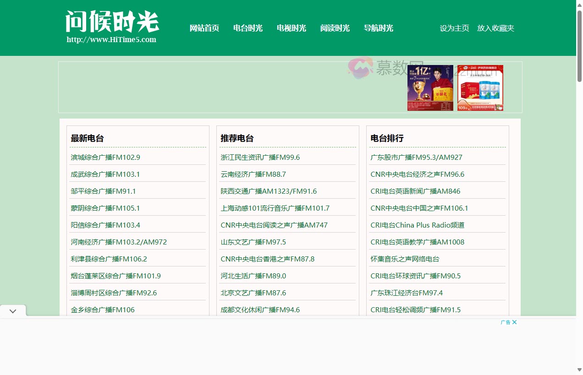Image resolution: width=583 pixels, height=375 pixels.
Task: Open the 网站首页 menu item
Action: pyautogui.click(x=204, y=28)
